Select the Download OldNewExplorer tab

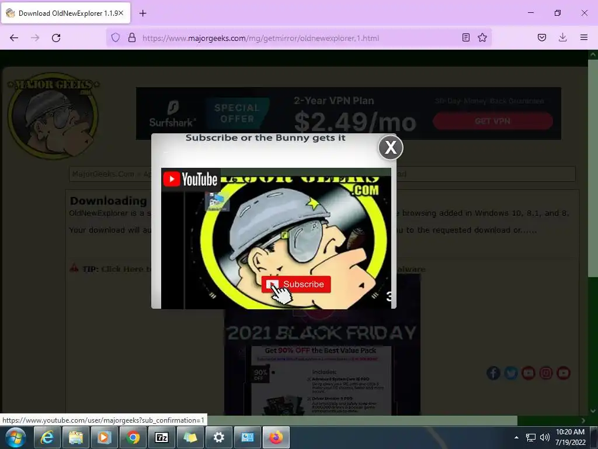point(65,13)
